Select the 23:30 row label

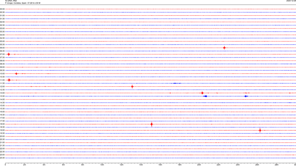pos(2,158)
